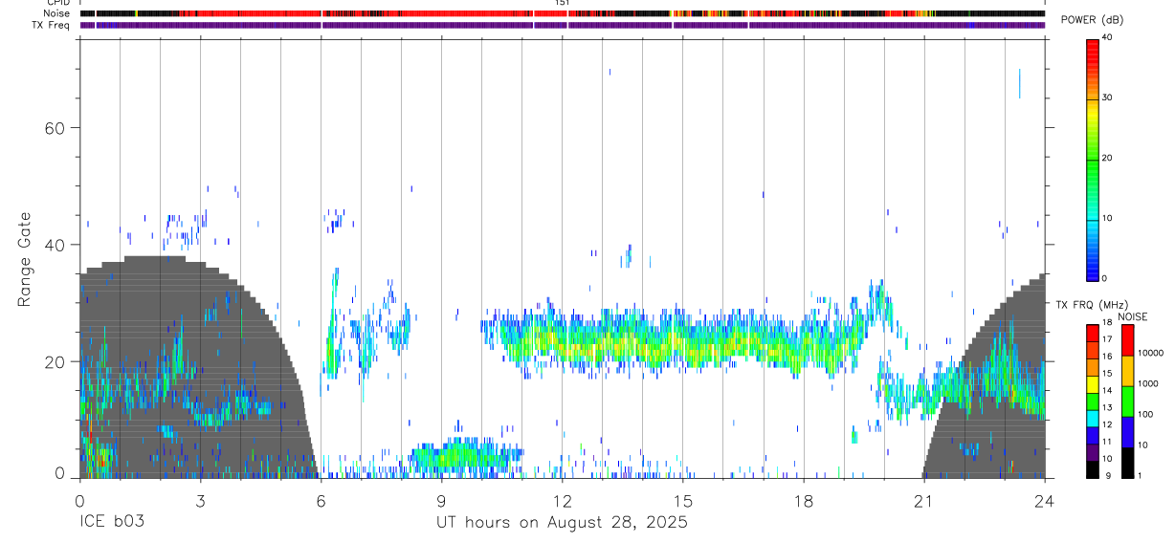Screen dimensions: 1175x542
Task: Pick the green region of power color bar
Action: [1092, 163]
